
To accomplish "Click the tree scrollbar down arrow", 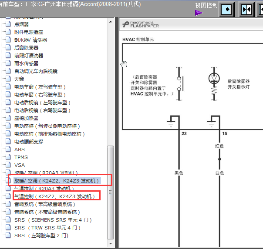I will (111, 244).
